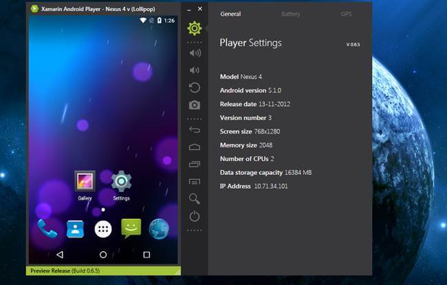Tap the Android back navigation triangle
Image resolution: width=447 pixels, height=285 pixels.
60,255
